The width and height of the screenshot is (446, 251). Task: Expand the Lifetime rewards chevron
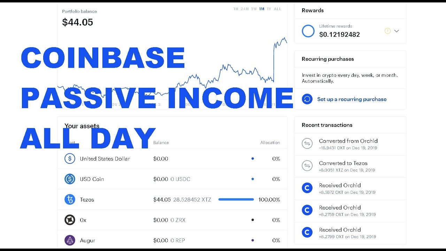[x=397, y=31]
